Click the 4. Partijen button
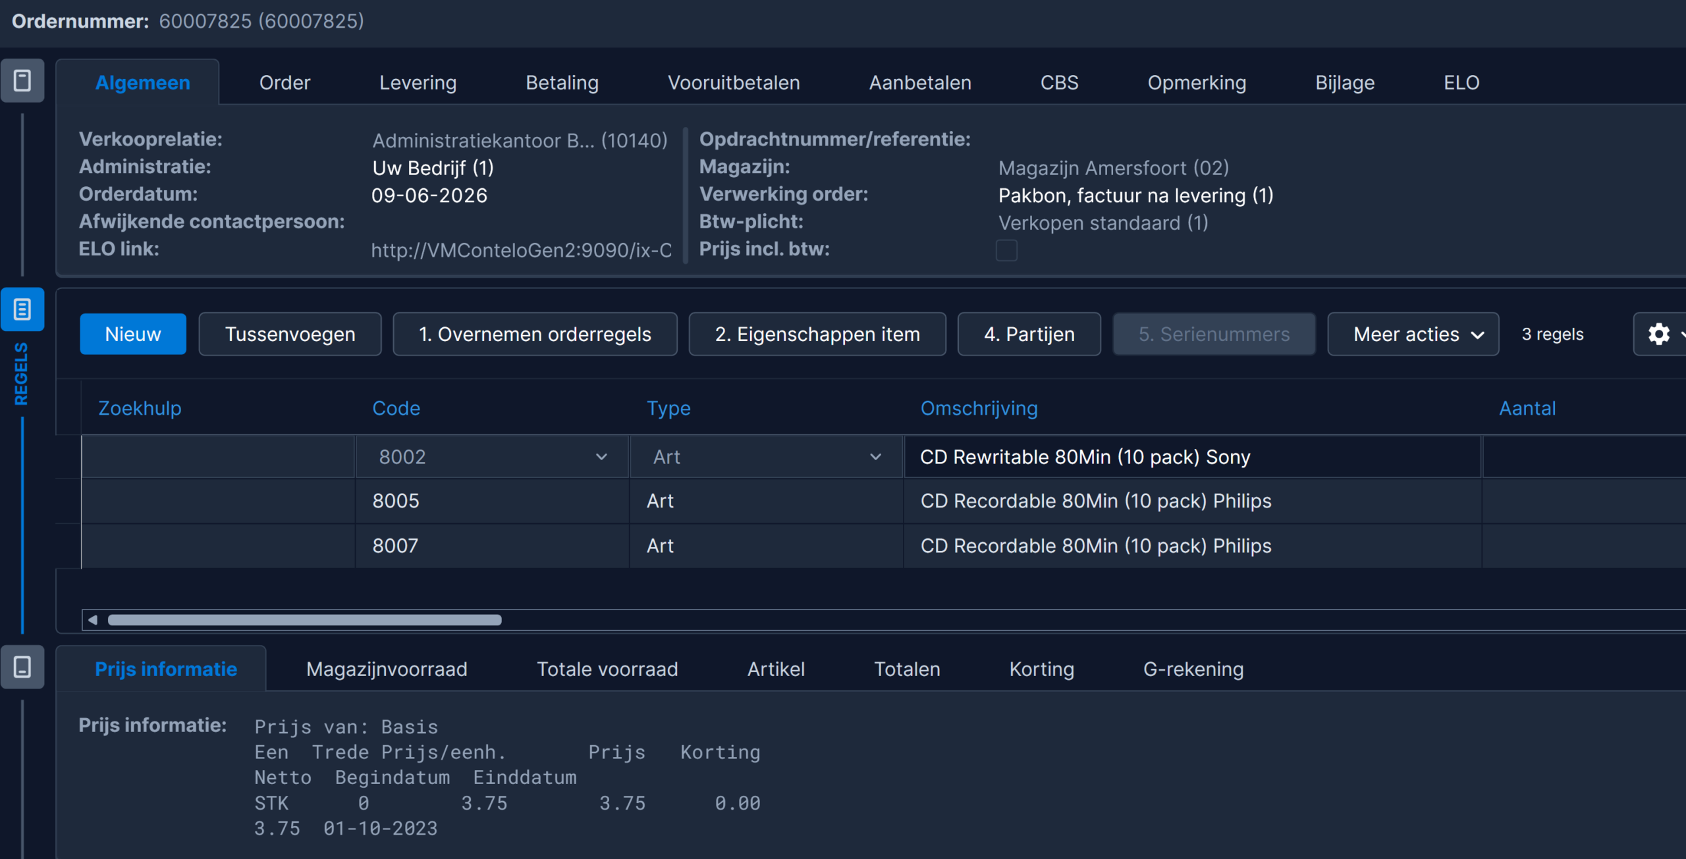This screenshot has width=1686, height=859. [x=1029, y=334]
